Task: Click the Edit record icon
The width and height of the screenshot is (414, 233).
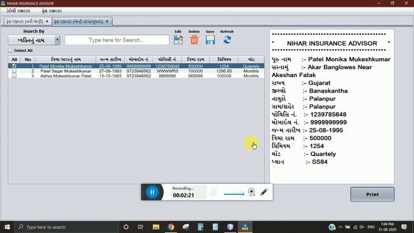Action: point(179,40)
